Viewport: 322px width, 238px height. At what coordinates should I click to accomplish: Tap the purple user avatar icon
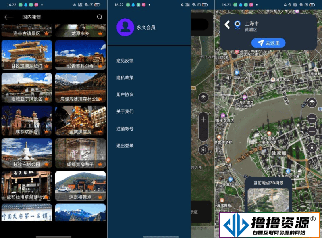point(125,27)
